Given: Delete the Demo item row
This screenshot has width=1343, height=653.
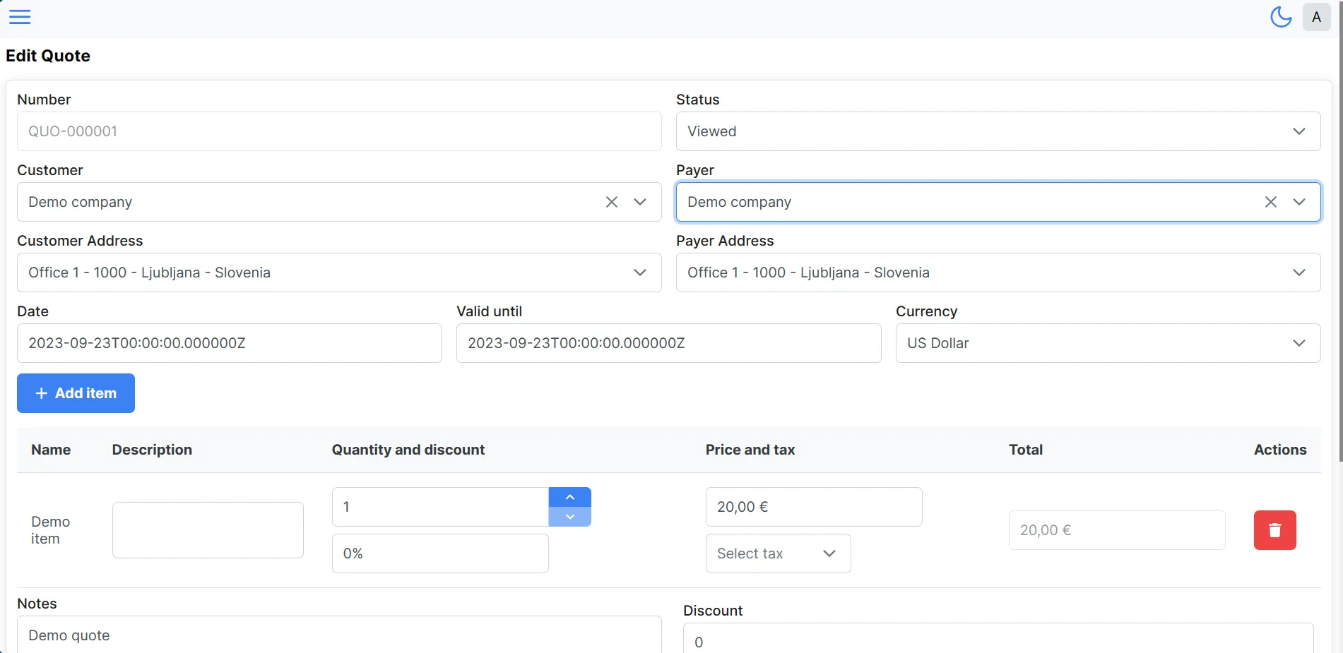Looking at the screenshot, I should pyautogui.click(x=1274, y=530).
